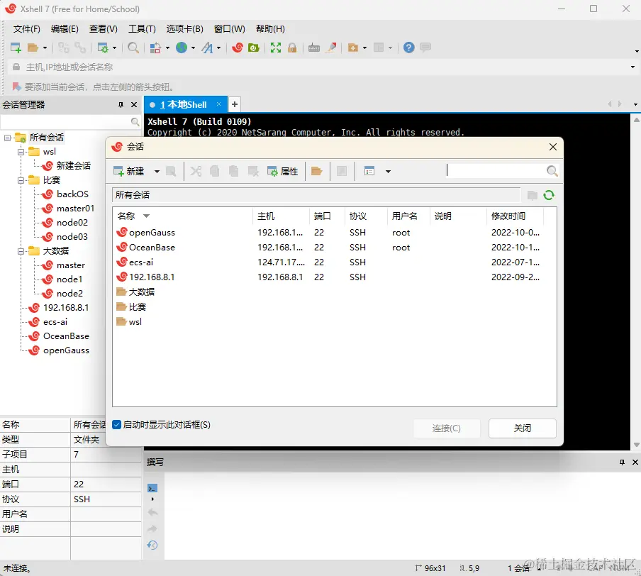Click the search field in session dialog
Image resolution: width=641 pixels, height=576 pixels.
(x=496, y=170)
